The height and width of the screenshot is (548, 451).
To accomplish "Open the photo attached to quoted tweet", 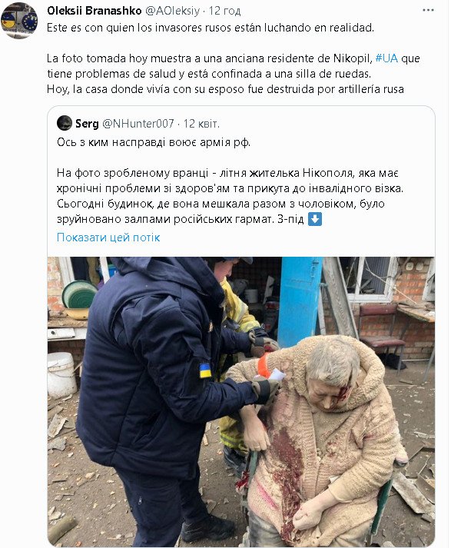I will click(x=241, y=402).
